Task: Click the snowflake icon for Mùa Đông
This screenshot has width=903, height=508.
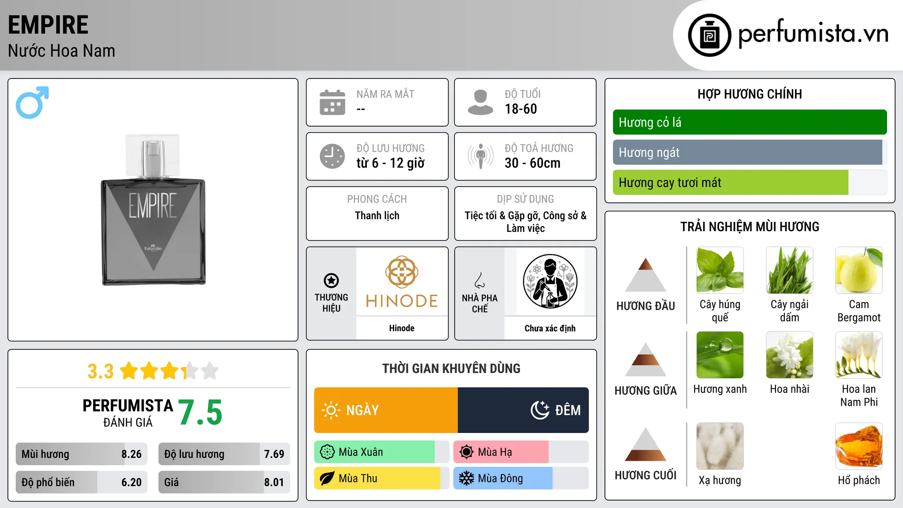Action: [x=466, y=478]
